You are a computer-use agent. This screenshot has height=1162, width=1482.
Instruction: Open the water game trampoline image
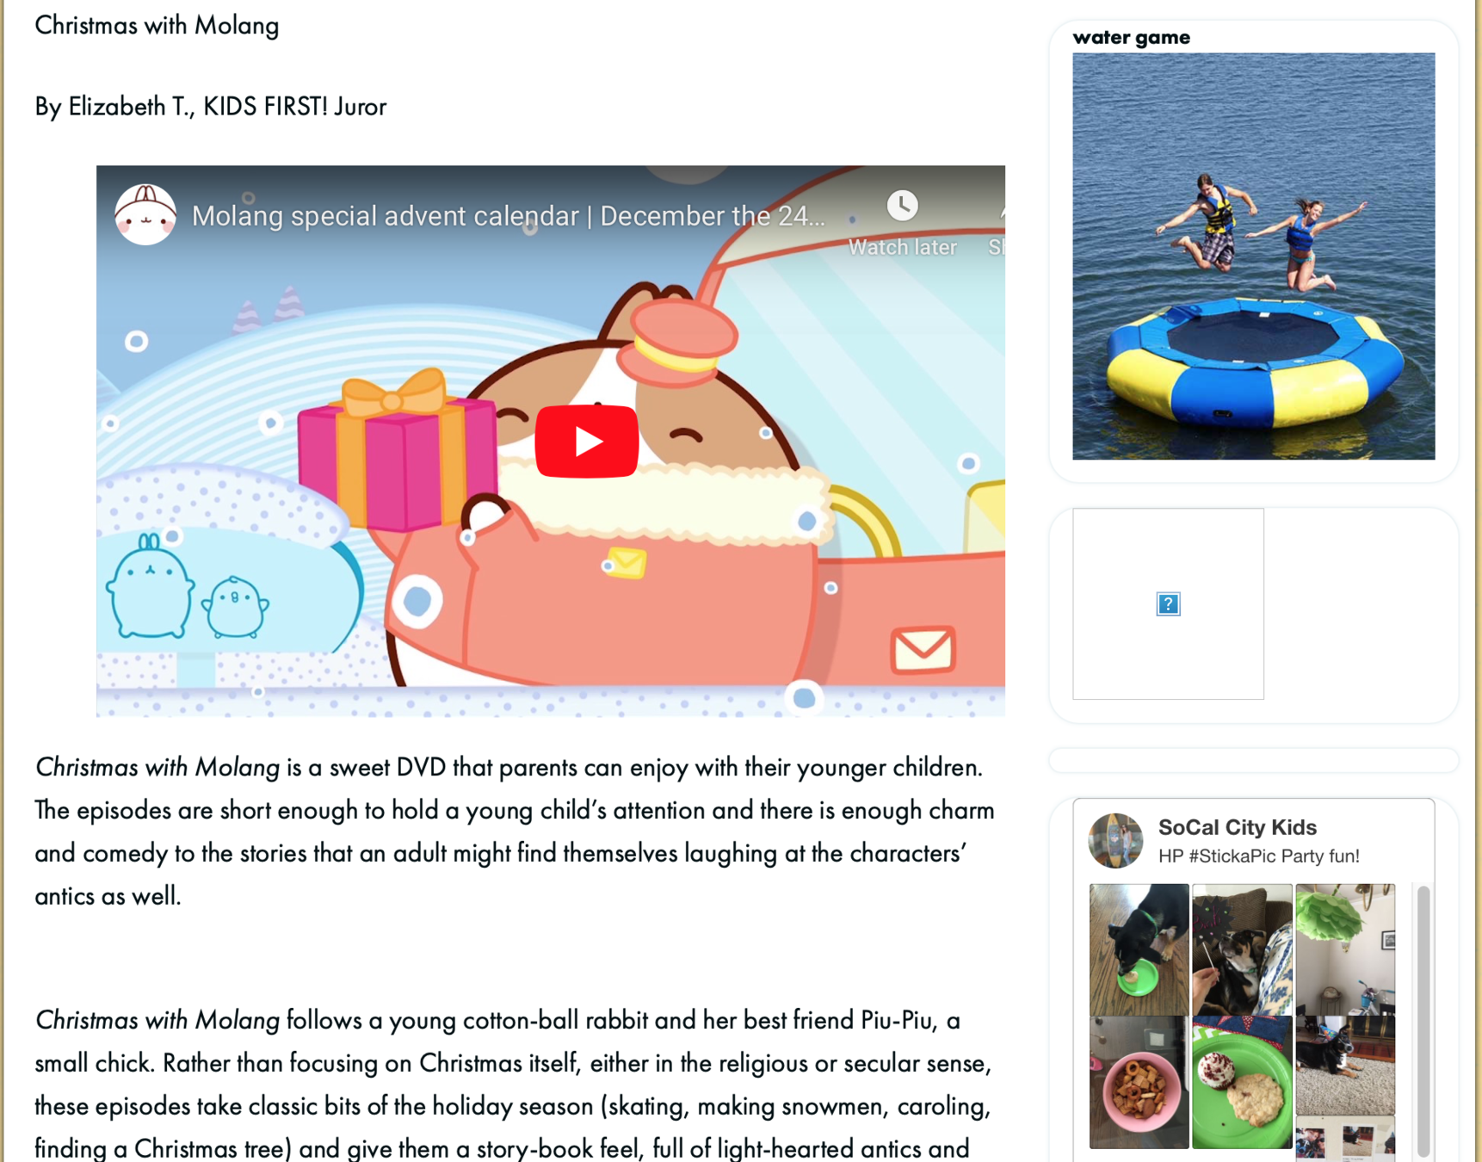tap(1253, 256)
